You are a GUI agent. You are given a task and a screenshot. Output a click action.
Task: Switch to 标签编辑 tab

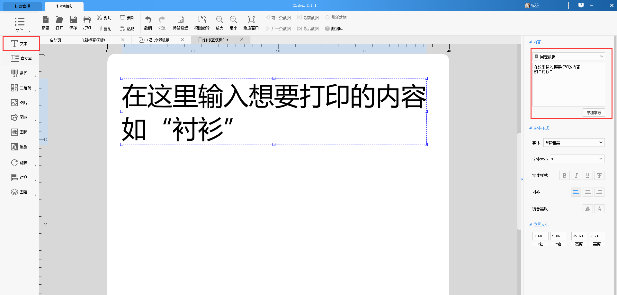click(64, 6)
